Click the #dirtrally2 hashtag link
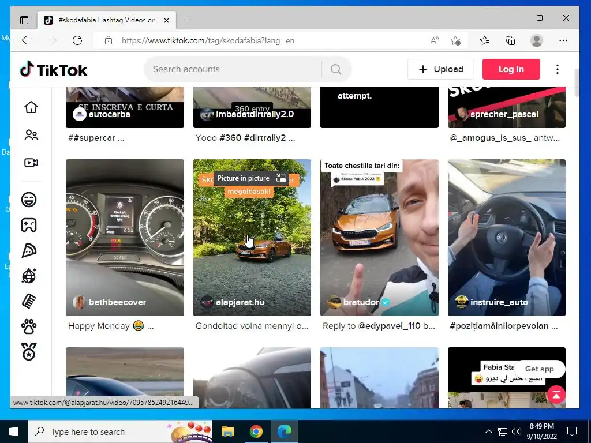Viewport: 591px width, 443px height. click(265, 138)
